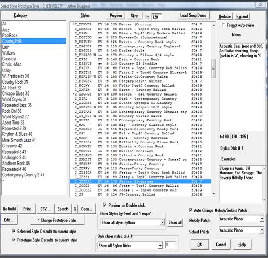Click the Search button
The width and height of the screenshot is (268, 258).
(63, 209)
